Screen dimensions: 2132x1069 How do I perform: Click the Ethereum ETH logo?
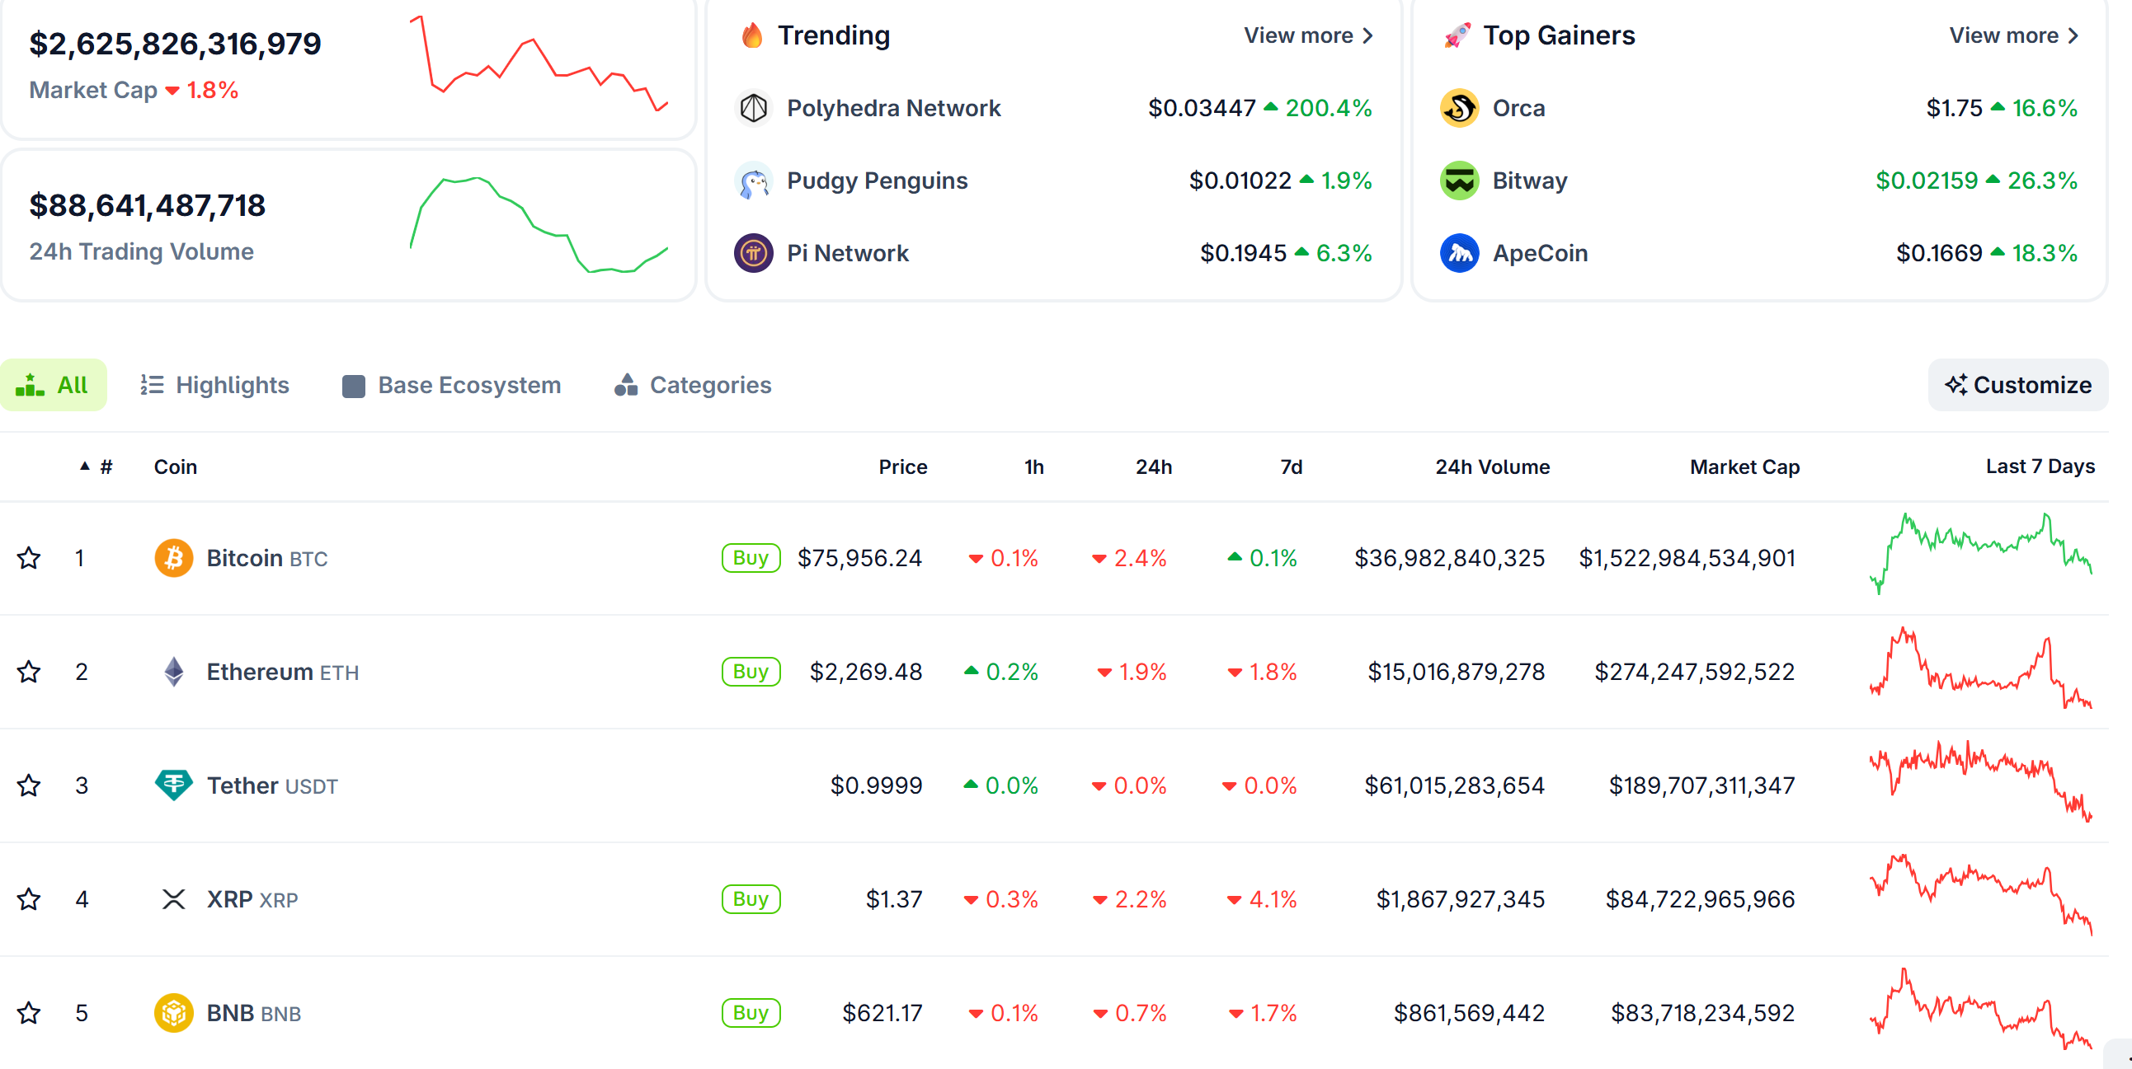pyautogui.click(x=173, y=671)
